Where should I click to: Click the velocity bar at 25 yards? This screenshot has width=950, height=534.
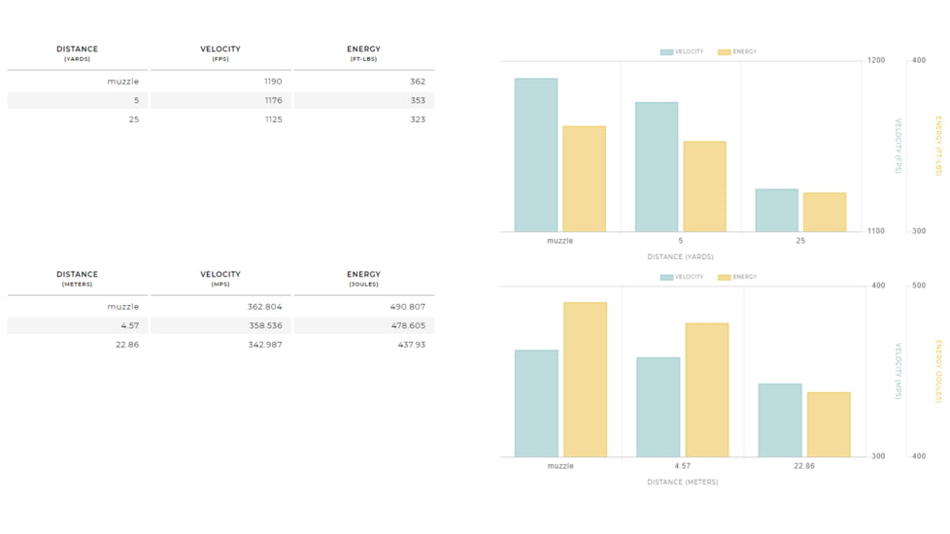pos(777,211)
